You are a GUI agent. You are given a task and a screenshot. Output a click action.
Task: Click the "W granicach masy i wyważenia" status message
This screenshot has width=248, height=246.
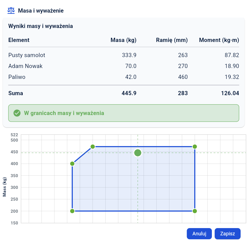pyautogui.click(x=64, y=113)
